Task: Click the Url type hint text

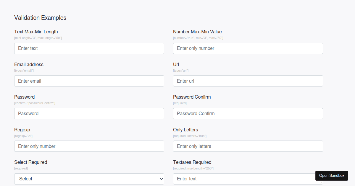Action: tap(180, 71)
